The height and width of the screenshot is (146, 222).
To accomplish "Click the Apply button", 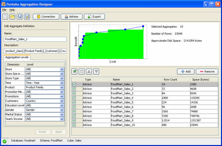I will pyautogui.click(x=59, y=132).
